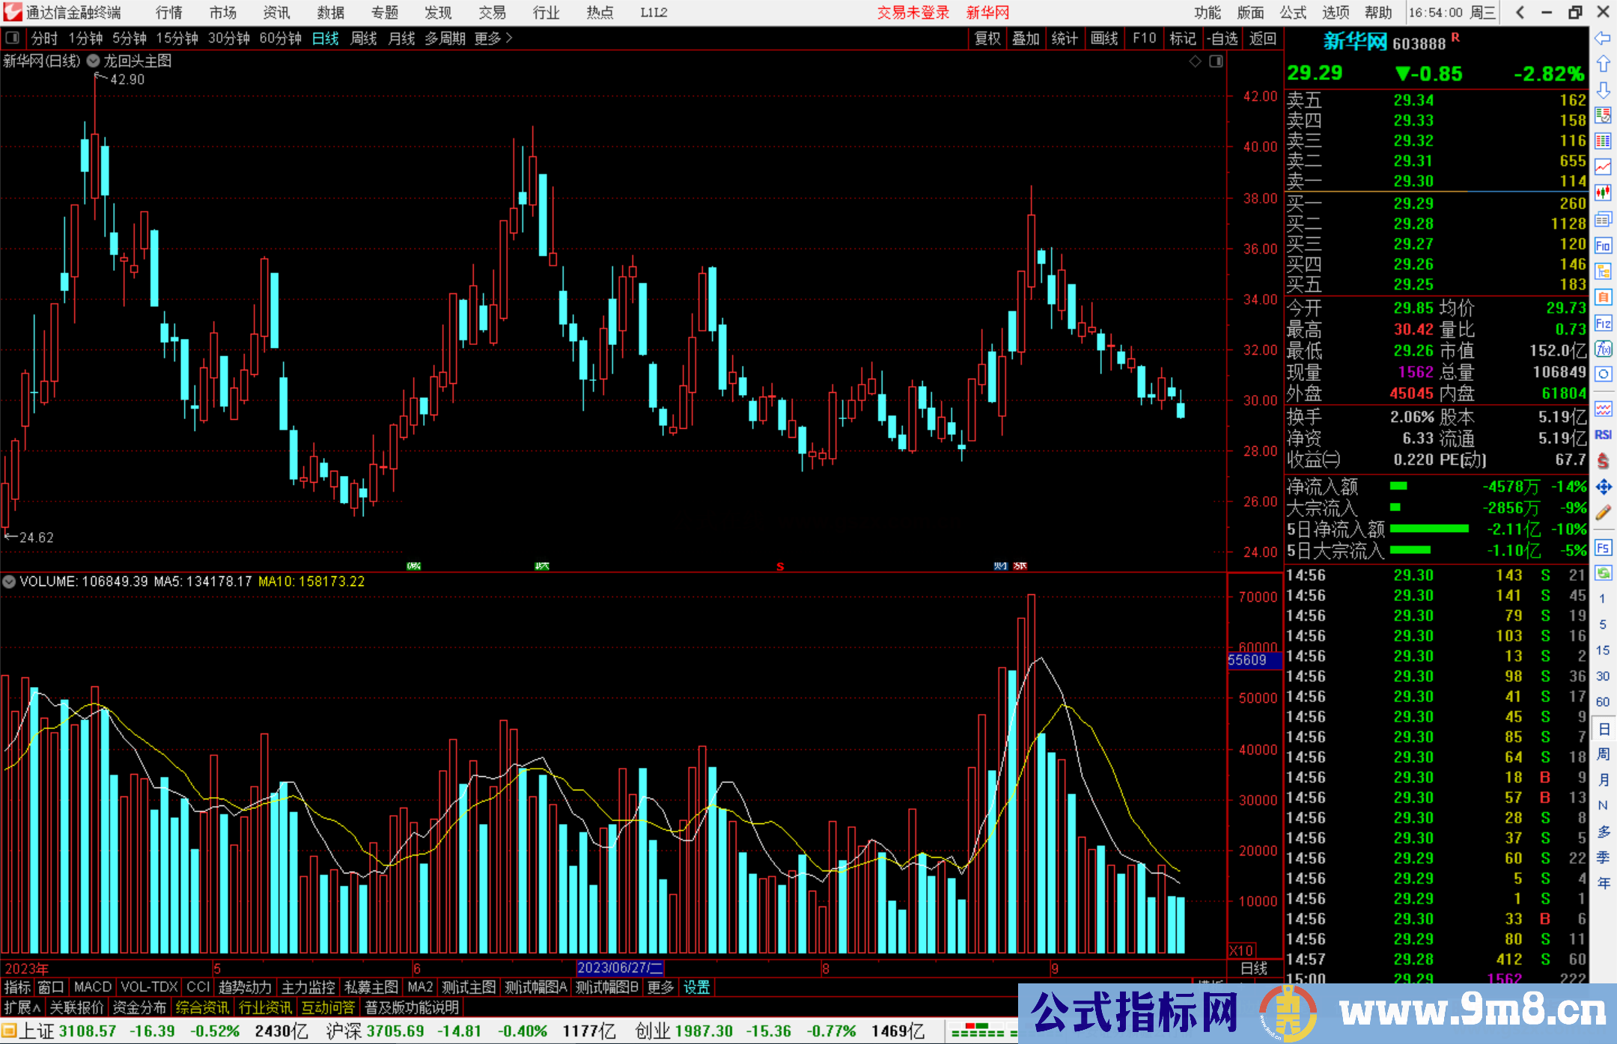Select the 日 daily period in sidebar
The image size is (1617, 1044).
[1603, 729]
